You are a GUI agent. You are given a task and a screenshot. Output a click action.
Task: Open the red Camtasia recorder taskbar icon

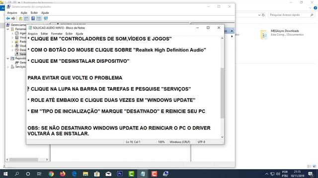click(154, 174)
